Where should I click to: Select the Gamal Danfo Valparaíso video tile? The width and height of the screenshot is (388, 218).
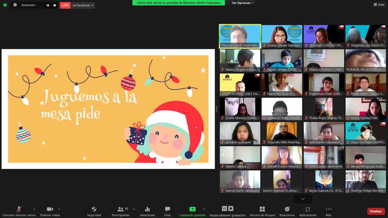coord(240,182)
